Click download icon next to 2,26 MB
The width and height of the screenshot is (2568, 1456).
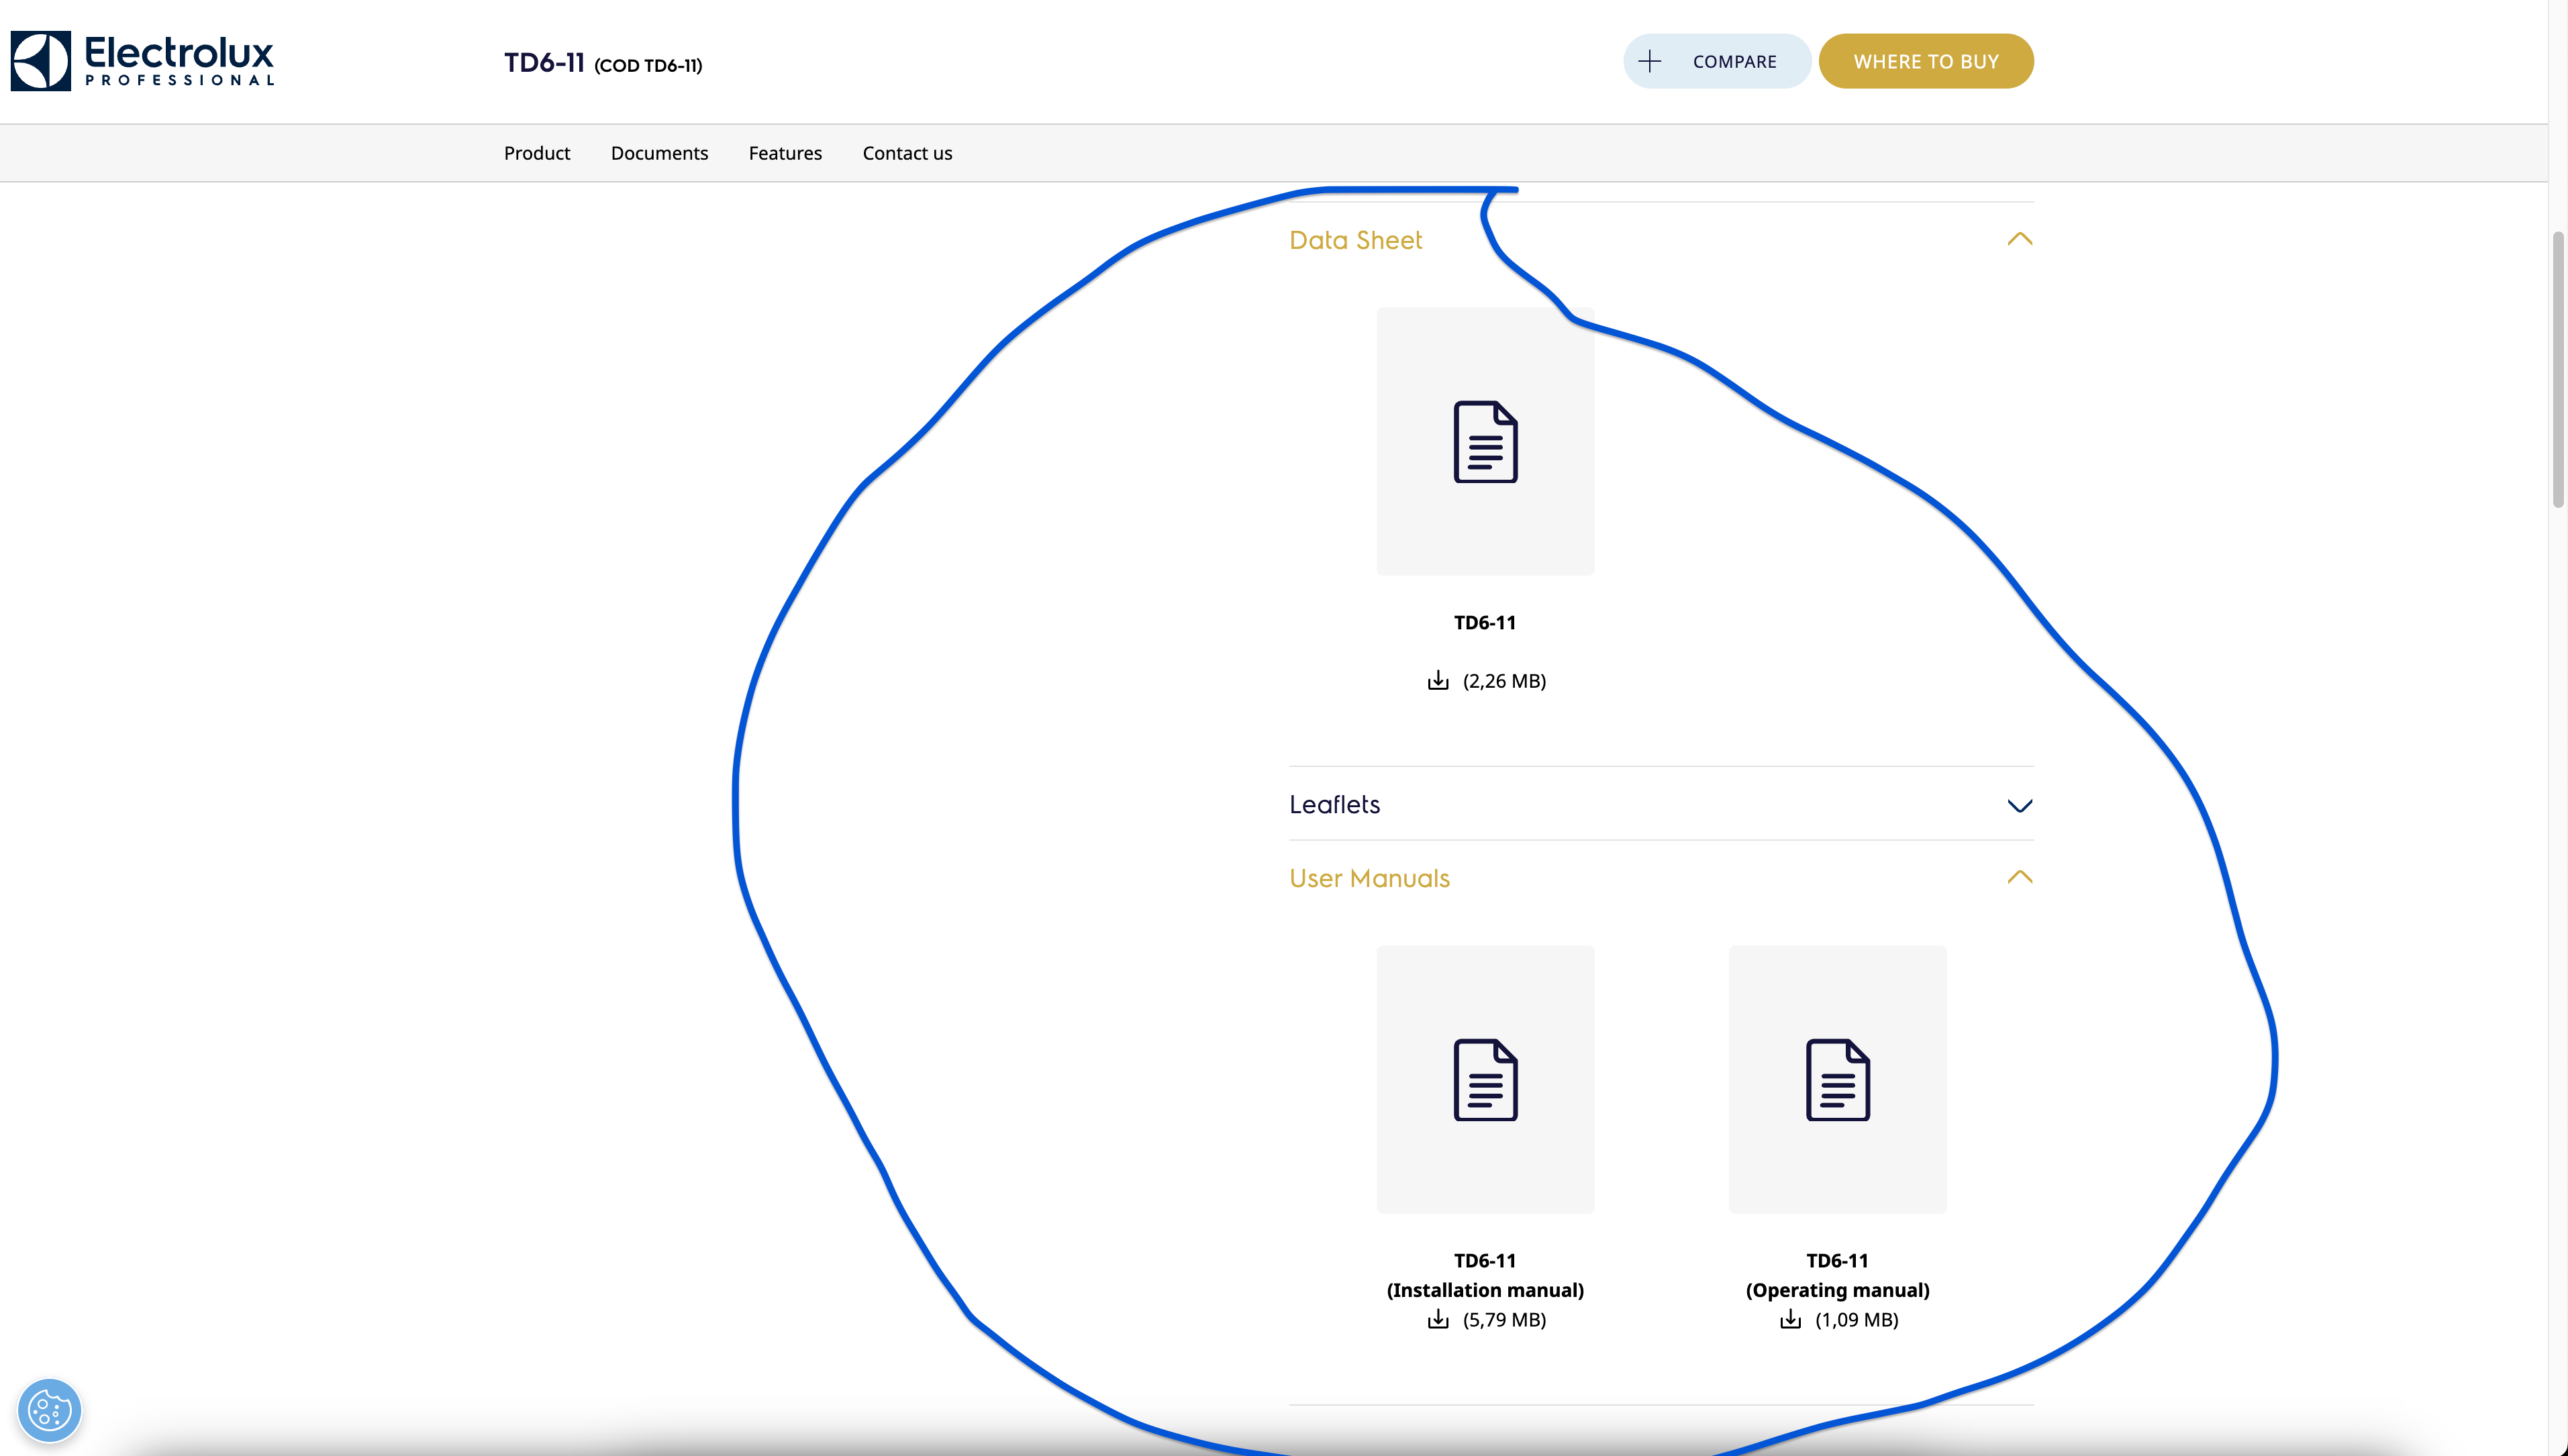pos(1438,681)
